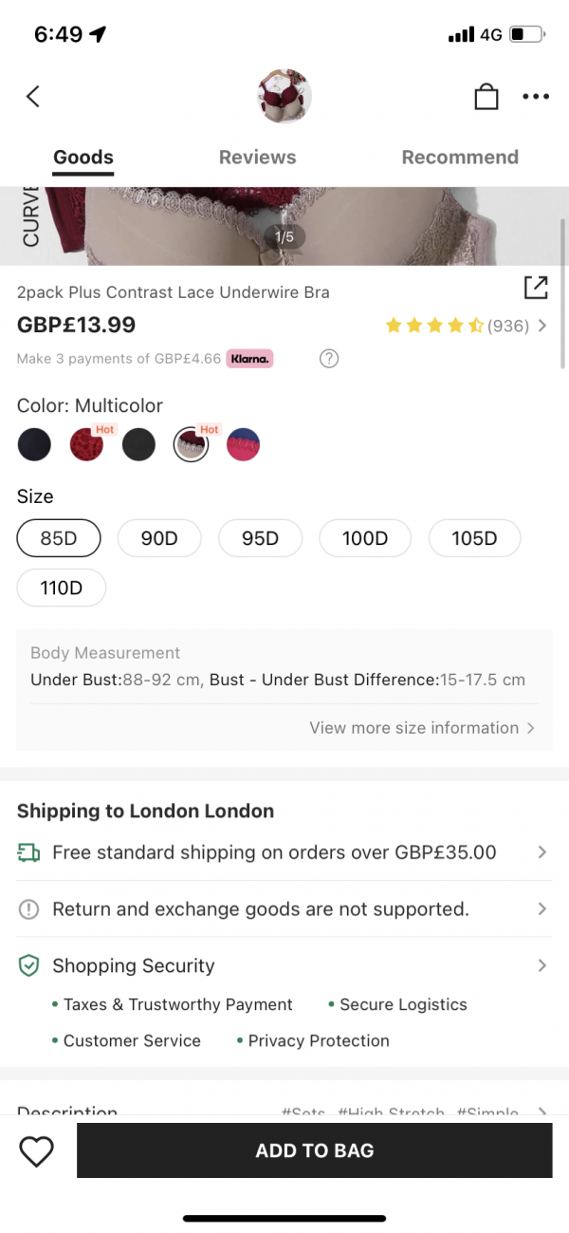Add item to wishlist with heart icon
The height and width of the screenshot is (1233, 569).
[37, 1150]
